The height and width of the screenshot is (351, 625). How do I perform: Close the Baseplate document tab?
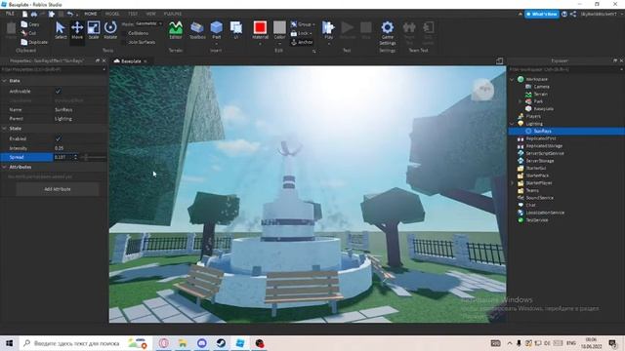[x=146, y=61]
